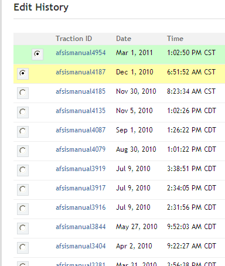Viewport: 225px width, 266px height.
Task: Select radio button for afsismanual3844 revision
Action: (x=23, y=229)
